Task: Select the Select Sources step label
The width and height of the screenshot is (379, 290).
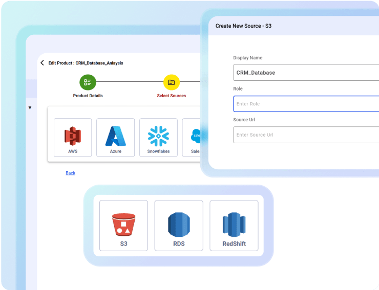Action: pyautogui.click(x=172, y=96)
